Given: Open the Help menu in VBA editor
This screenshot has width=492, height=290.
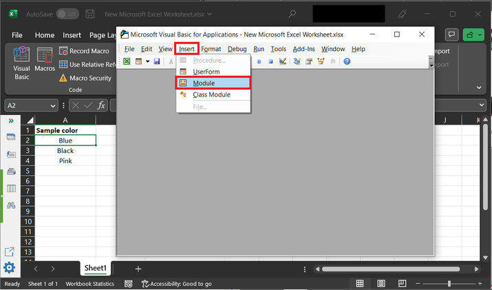Looking at the screenshot, I should click(x=359, y=49).
